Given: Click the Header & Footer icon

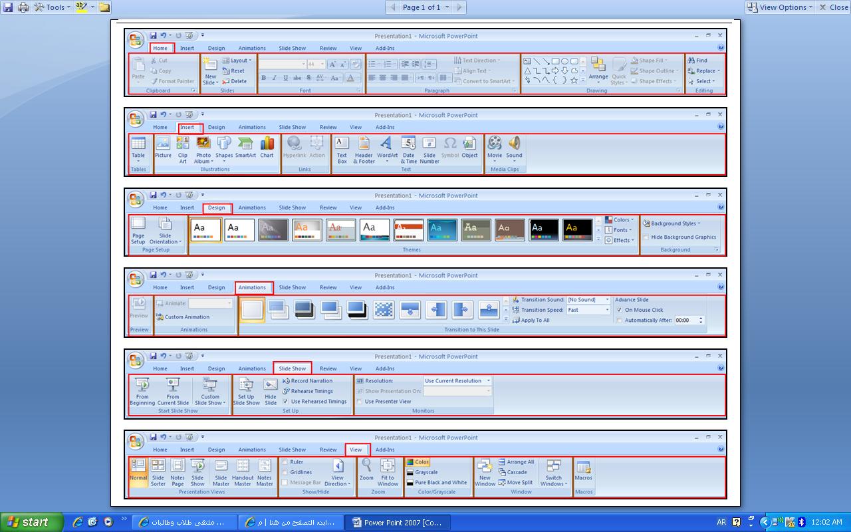Looking at the screenshot, I should [x=364, y=143].
